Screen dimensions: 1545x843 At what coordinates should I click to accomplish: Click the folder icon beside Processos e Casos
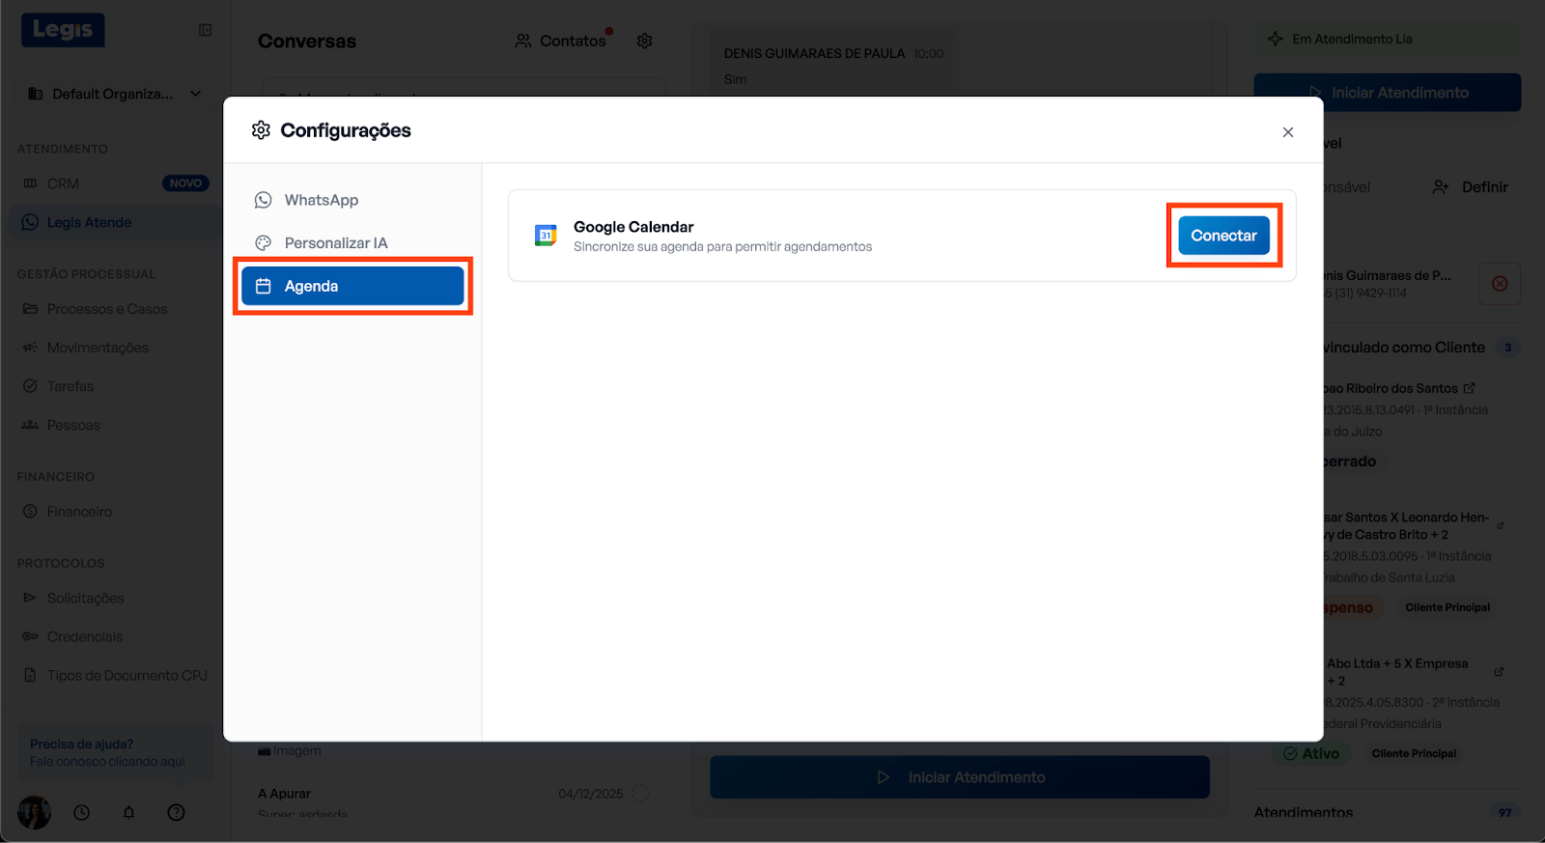pos(30,309)
